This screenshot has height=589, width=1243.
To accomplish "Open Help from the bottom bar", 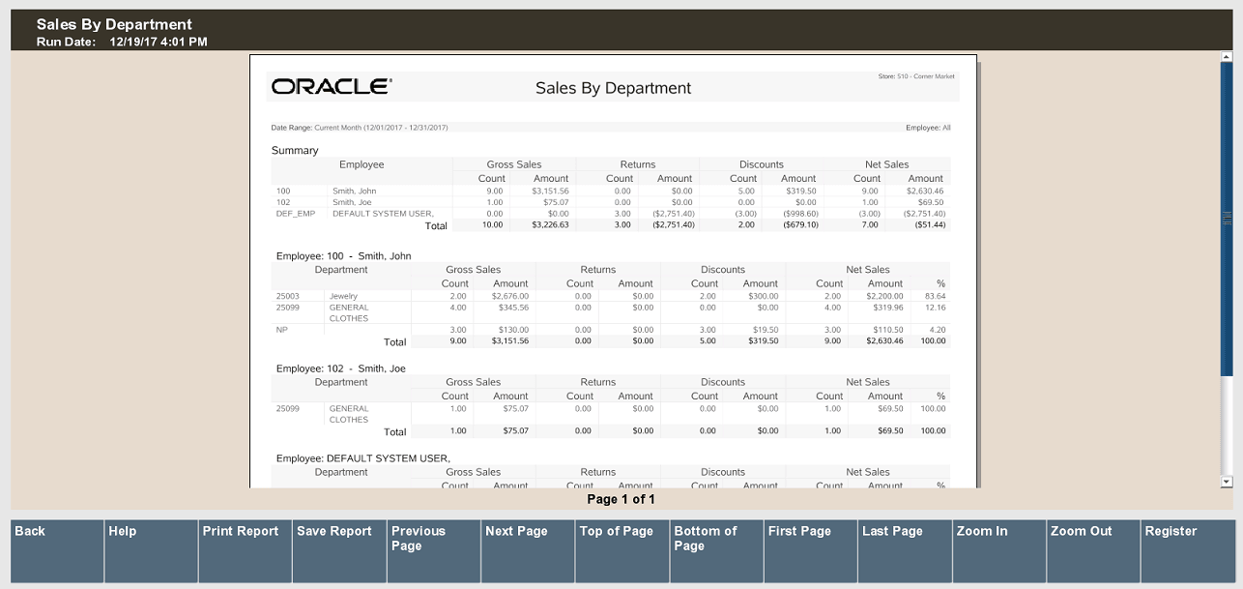I will [151, 551].
